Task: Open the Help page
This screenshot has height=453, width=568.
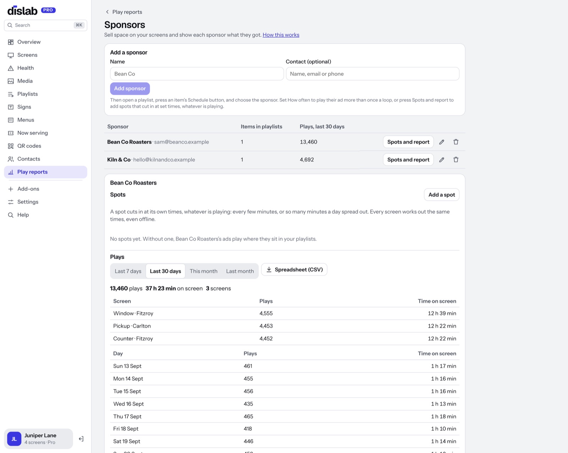Action: click(45, 215)
